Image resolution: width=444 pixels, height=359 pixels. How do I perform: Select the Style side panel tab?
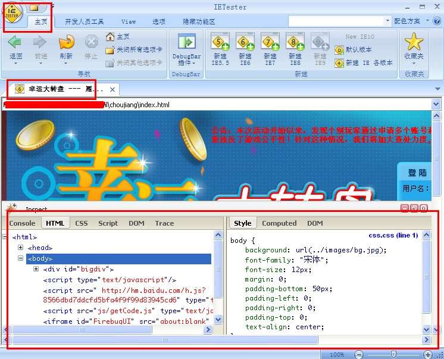tap(243, 223)
